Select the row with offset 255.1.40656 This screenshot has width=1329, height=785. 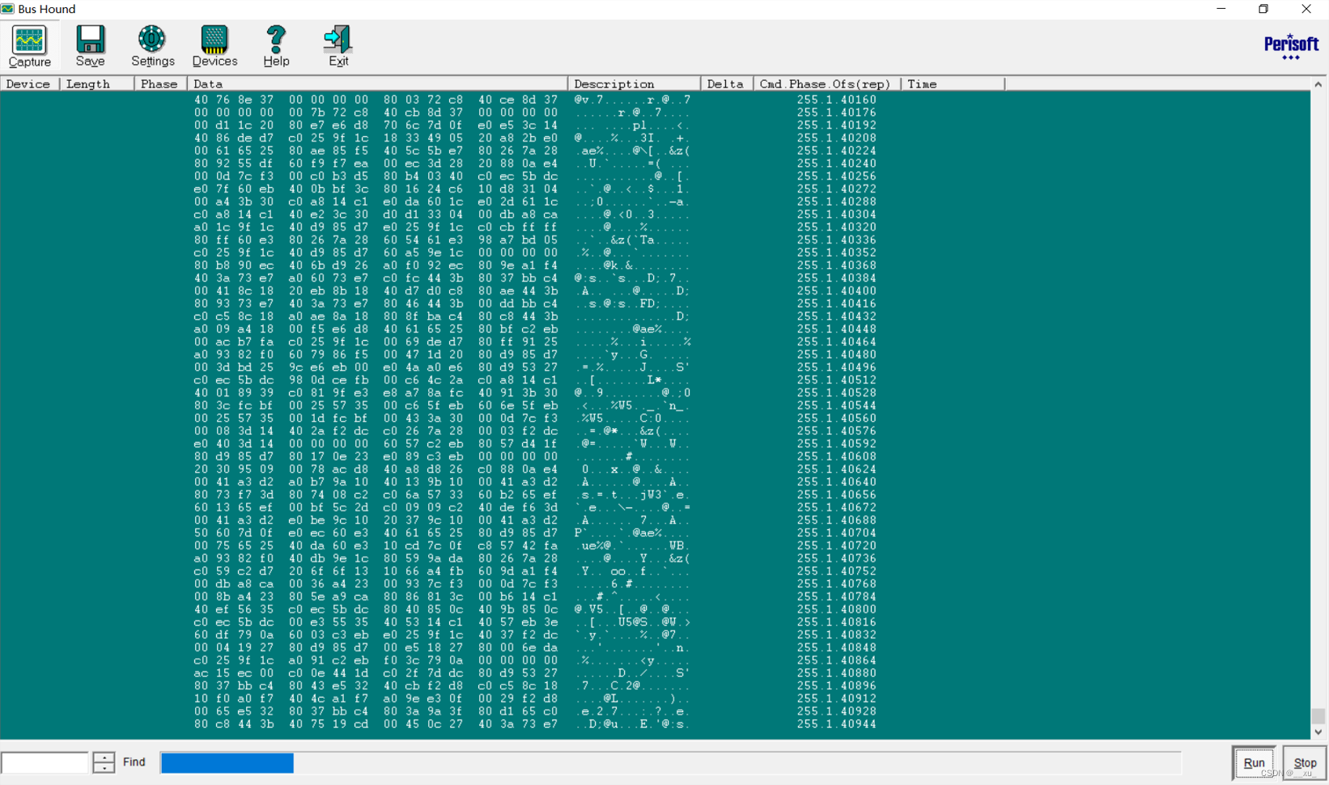click(x=655, y=494)
